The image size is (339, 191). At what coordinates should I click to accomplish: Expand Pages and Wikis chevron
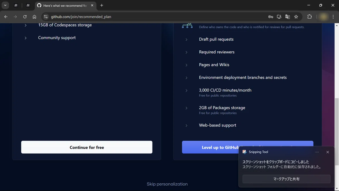(186, 65)
